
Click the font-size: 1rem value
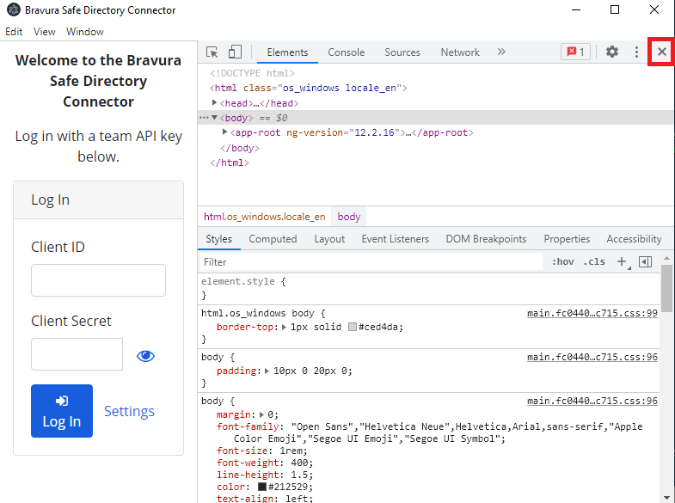292,451
